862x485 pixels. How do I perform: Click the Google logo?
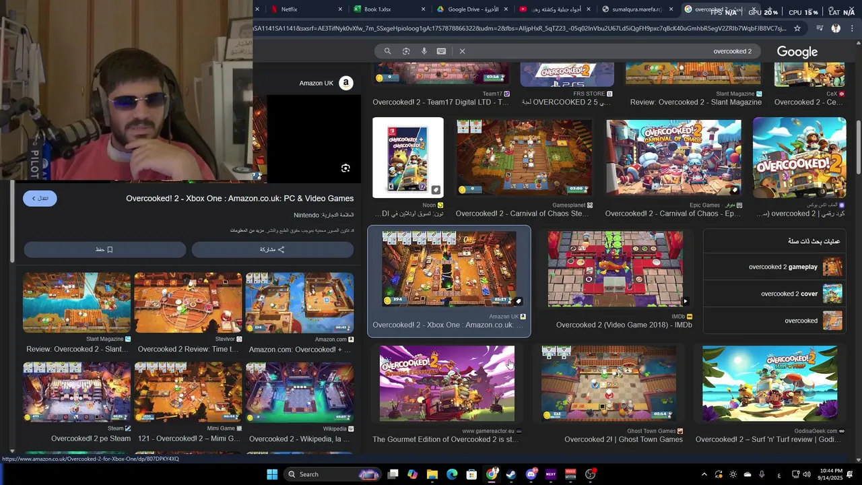point(797,52)
